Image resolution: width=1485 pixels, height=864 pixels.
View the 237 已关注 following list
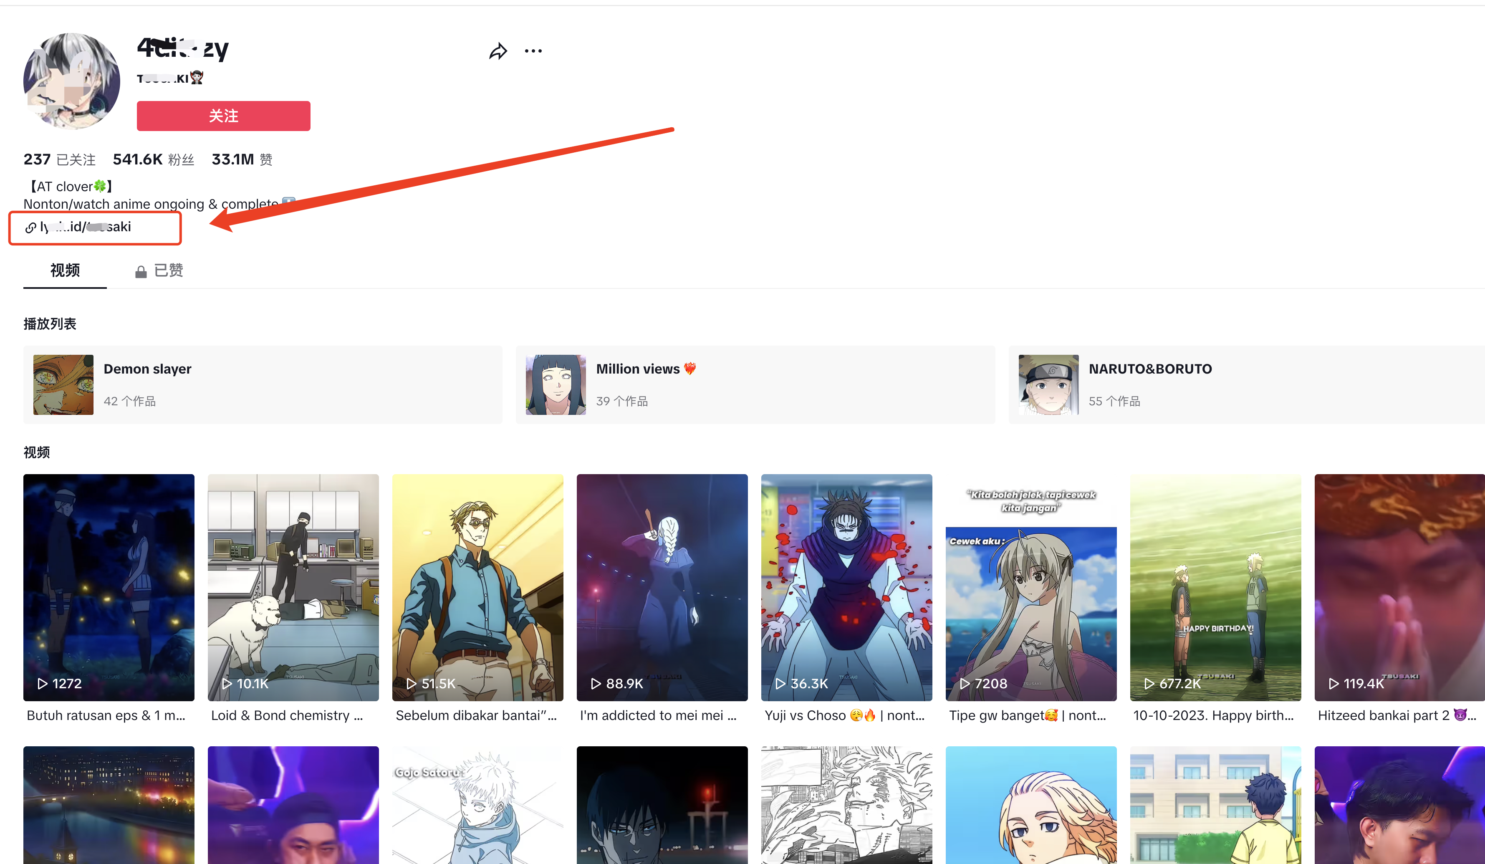pyautogui.click(x=59, y=160)
